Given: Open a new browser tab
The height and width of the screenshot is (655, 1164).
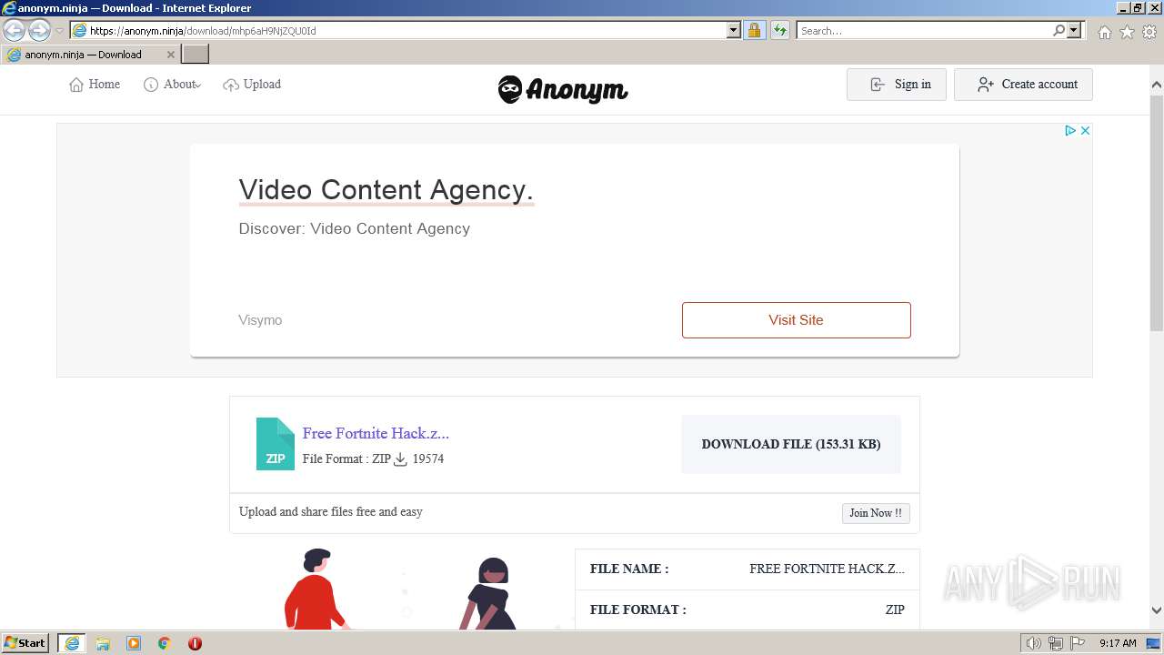Looking at the screenshot, I should (x=196, y=55).
